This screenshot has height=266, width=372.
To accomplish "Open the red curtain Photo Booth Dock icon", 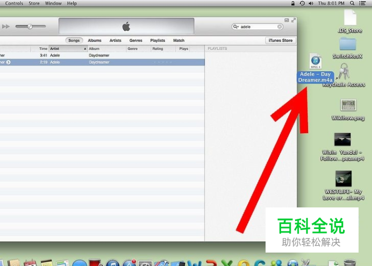I will pos(95,262).
